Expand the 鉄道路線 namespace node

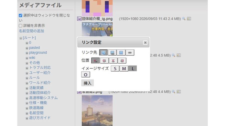tap(27, 108)
